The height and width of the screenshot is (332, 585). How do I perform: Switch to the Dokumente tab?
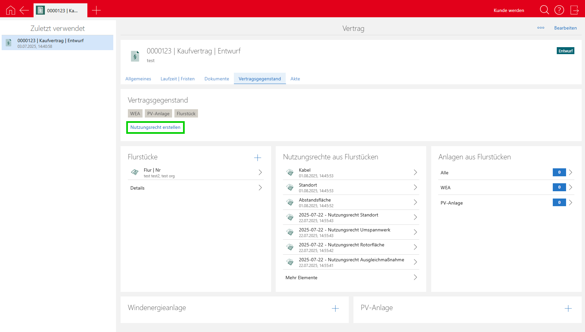pos(217,79)
